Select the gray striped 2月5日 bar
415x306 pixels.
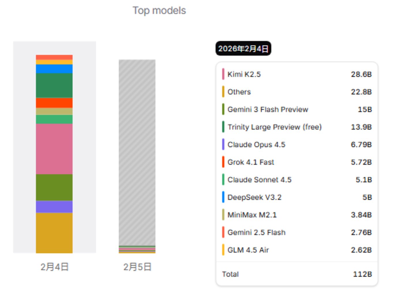click(x=137, y=153)
